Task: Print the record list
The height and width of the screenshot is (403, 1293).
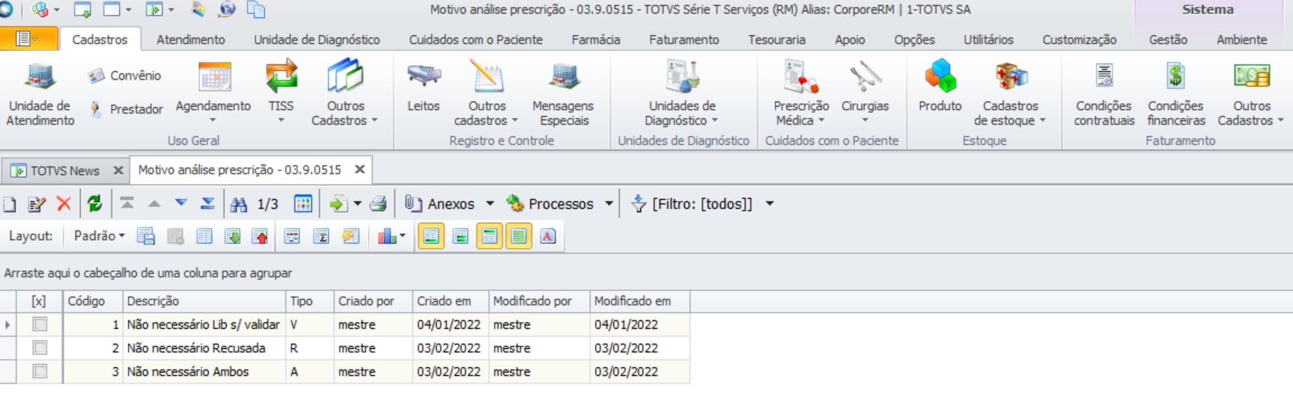Action: pos(379,203)
